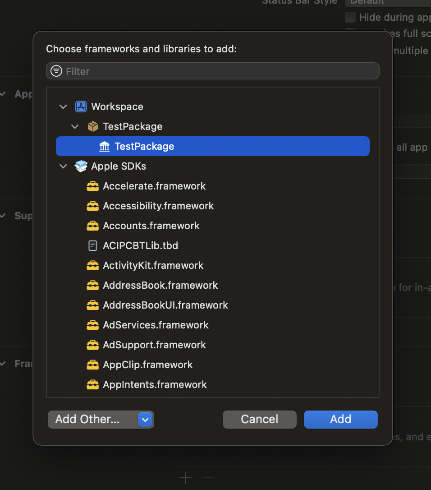Select the AddressBookUI.framework icon
The width and height of the screenshot is (431, 490).
92,305
